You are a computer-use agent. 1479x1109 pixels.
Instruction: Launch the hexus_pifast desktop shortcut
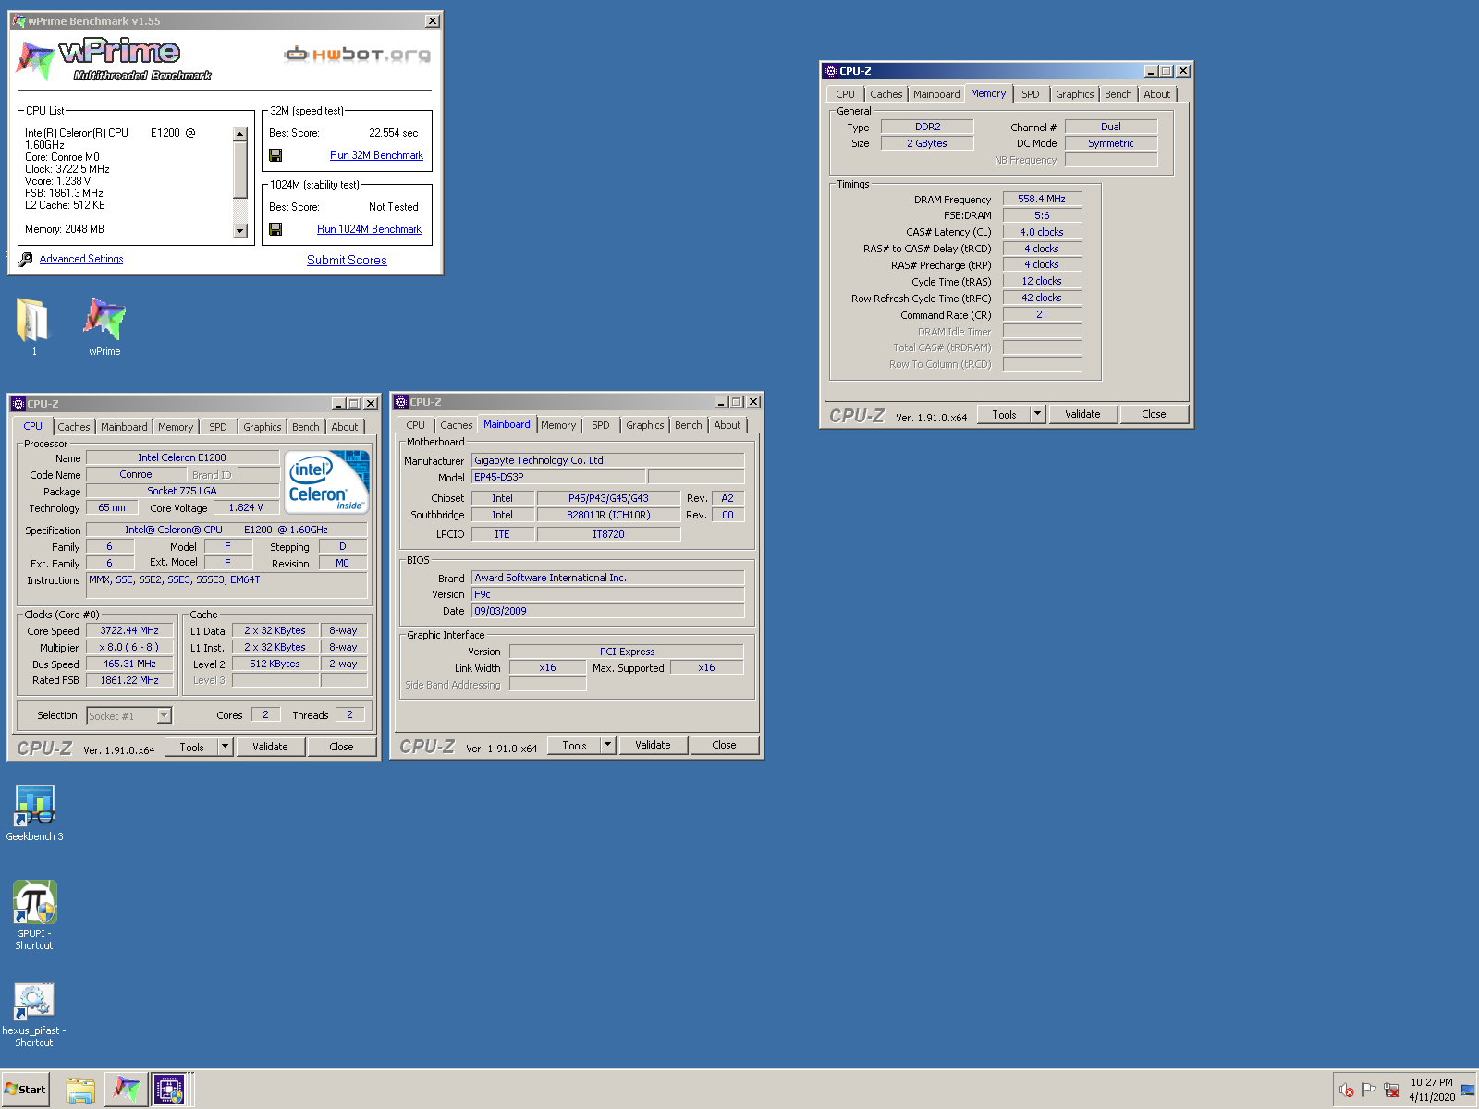34,1015
